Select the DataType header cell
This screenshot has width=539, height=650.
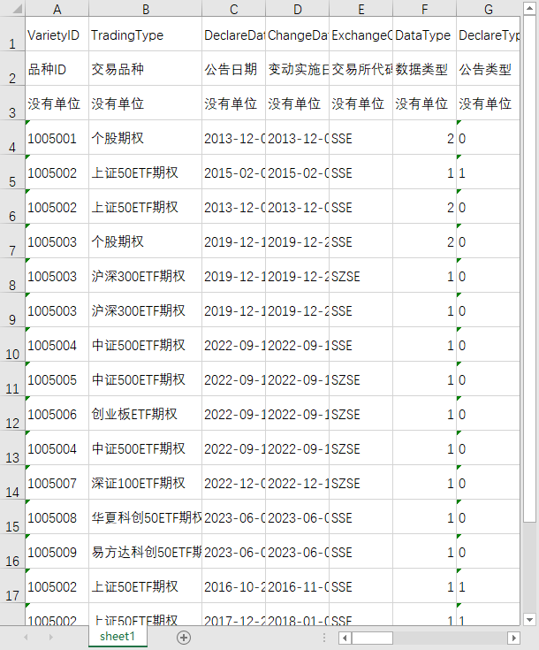(425, 34)
